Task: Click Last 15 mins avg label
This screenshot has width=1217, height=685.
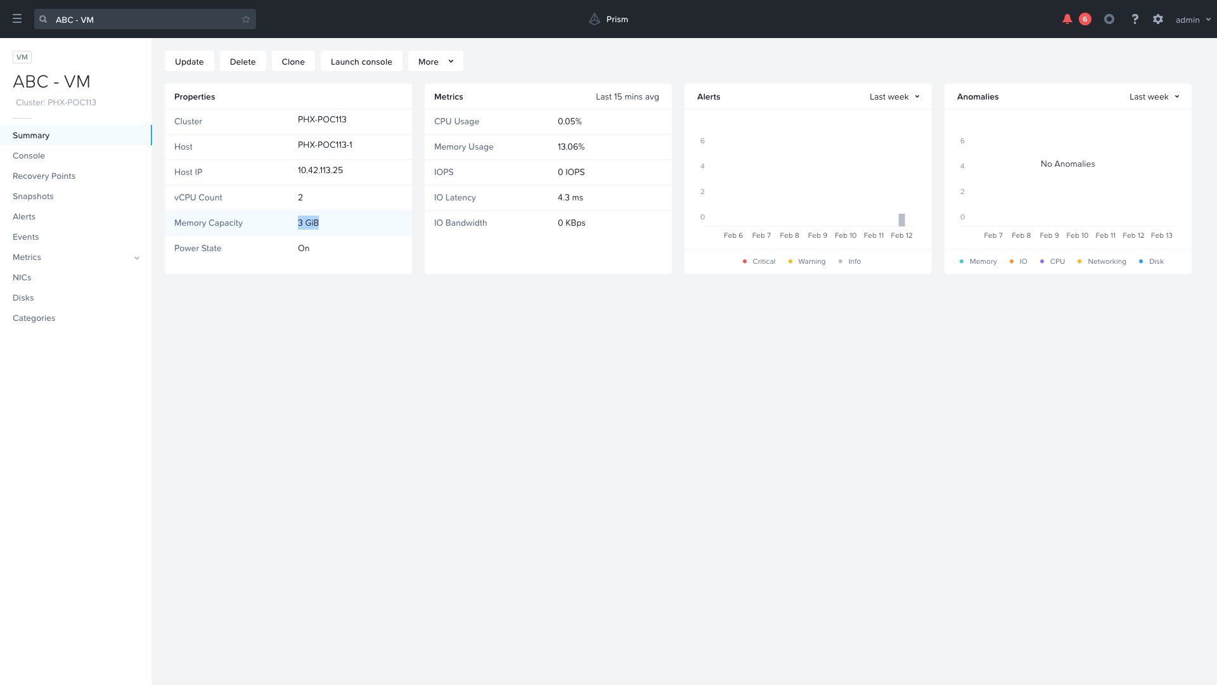Action: click(x=628, y=96)
